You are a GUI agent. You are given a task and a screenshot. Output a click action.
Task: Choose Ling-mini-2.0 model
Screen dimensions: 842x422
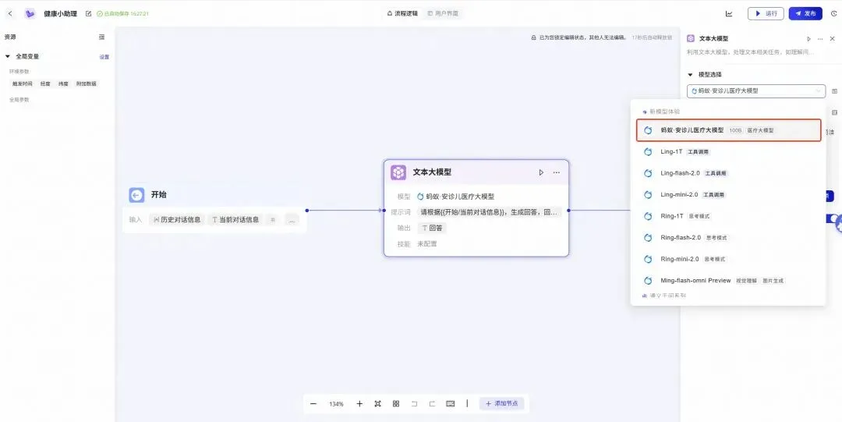click(729, 194)
